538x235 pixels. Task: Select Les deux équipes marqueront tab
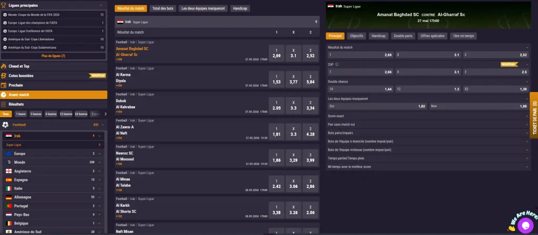coord(203,8)
